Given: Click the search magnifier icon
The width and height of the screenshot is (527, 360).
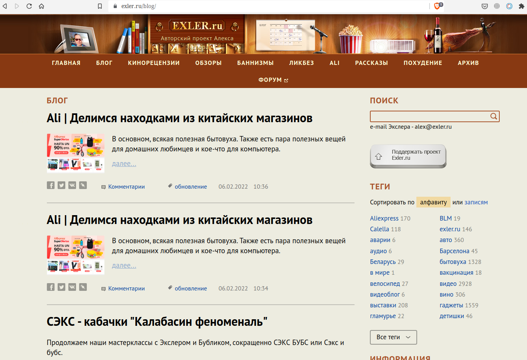Looking at the screenshot, I should coord(494,116).
